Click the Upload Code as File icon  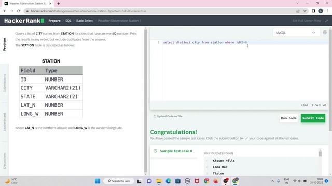tap(155, 116)
